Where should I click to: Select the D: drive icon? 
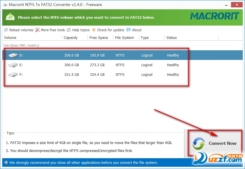(x=13, y=55)
